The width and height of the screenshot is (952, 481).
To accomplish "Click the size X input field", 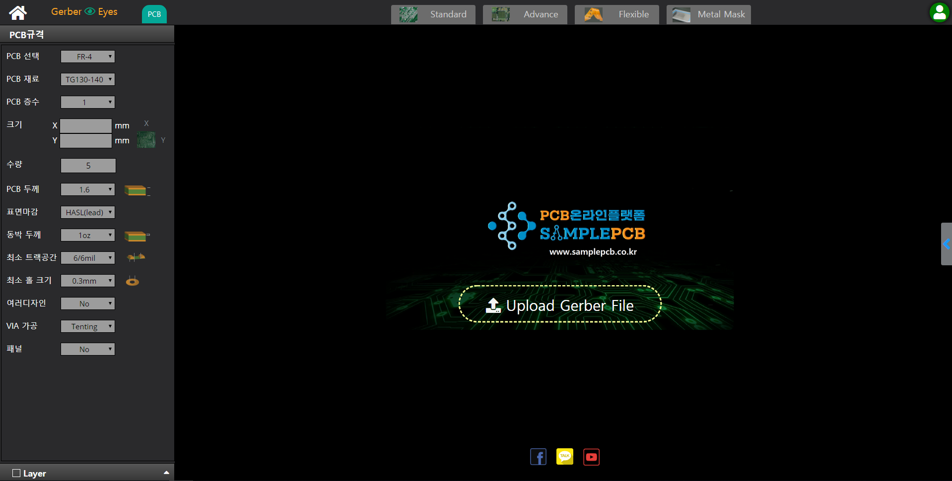I will 86,125.
